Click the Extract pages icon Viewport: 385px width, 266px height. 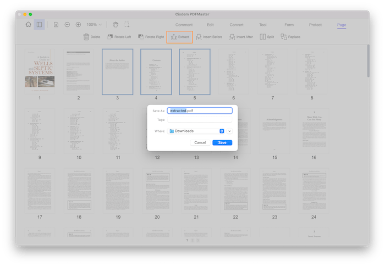pyautogui.click(x=174, y=37)
